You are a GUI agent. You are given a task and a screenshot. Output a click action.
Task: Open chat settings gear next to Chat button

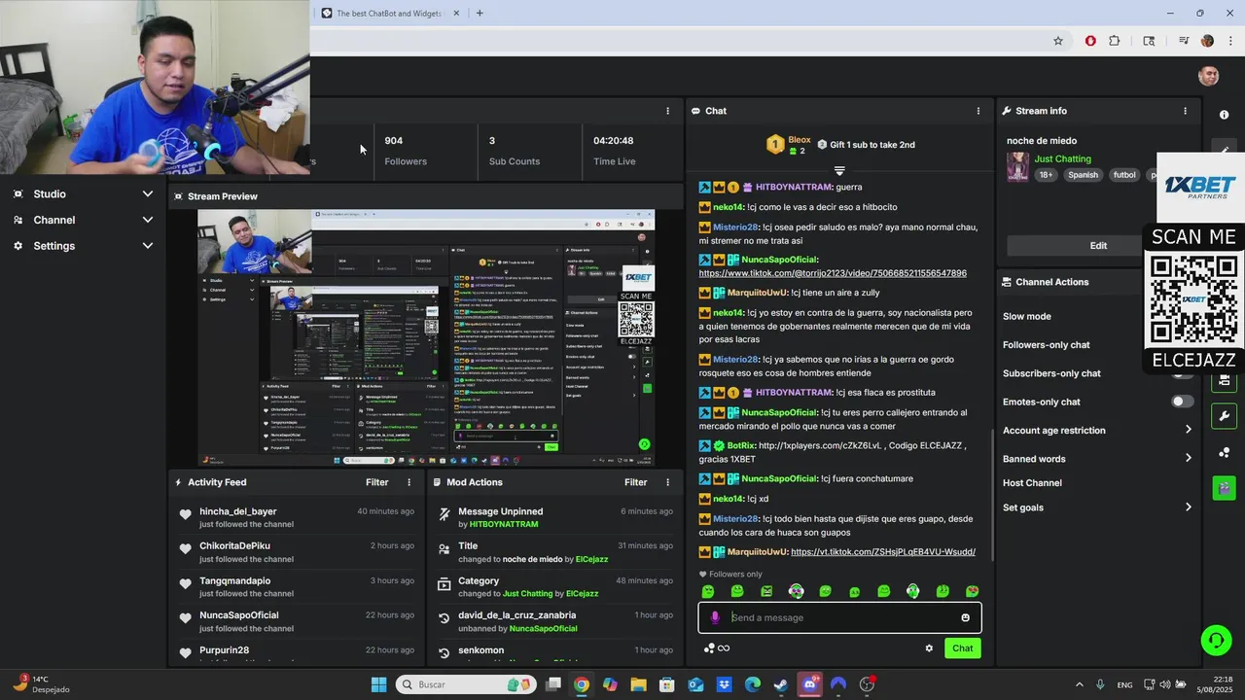point(929,648)
